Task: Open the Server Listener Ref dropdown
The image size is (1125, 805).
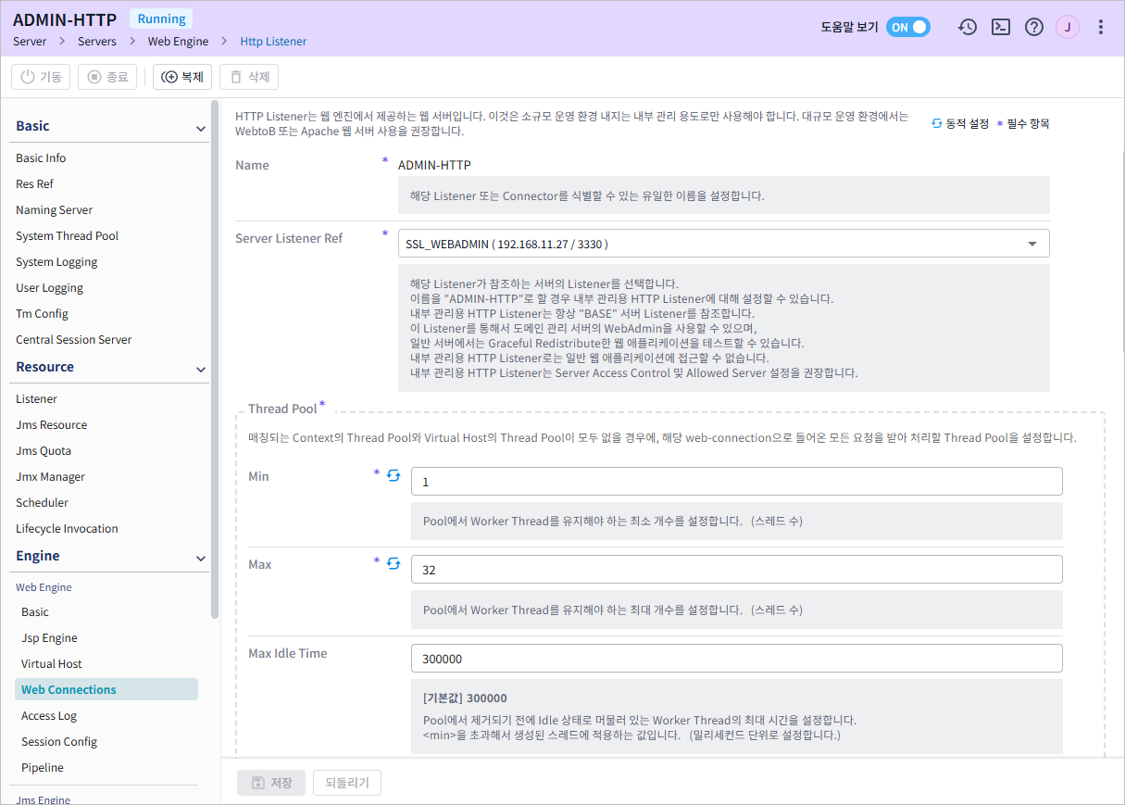Action: pyautogui.click(x=1031, y=243)
